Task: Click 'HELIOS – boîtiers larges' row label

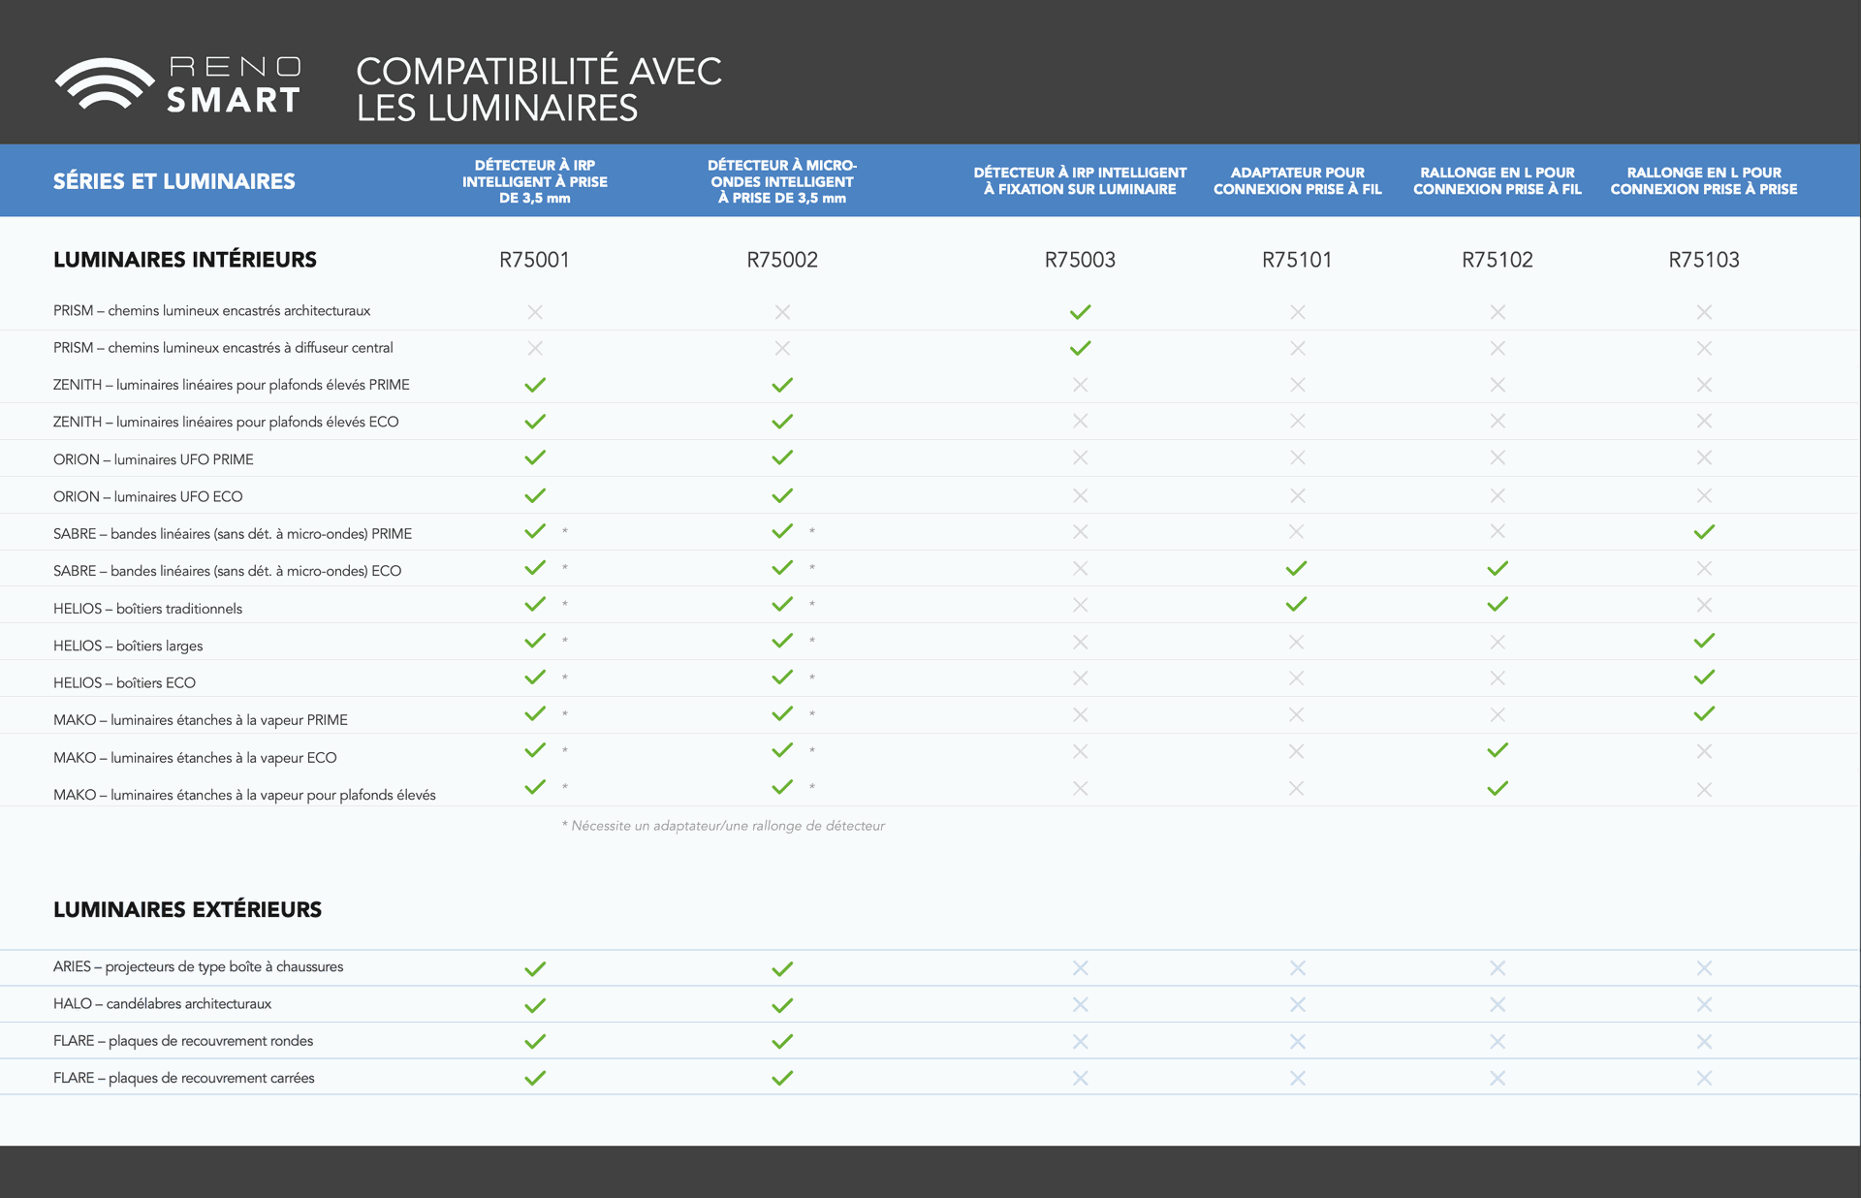Action: click(x=128, y=646)
